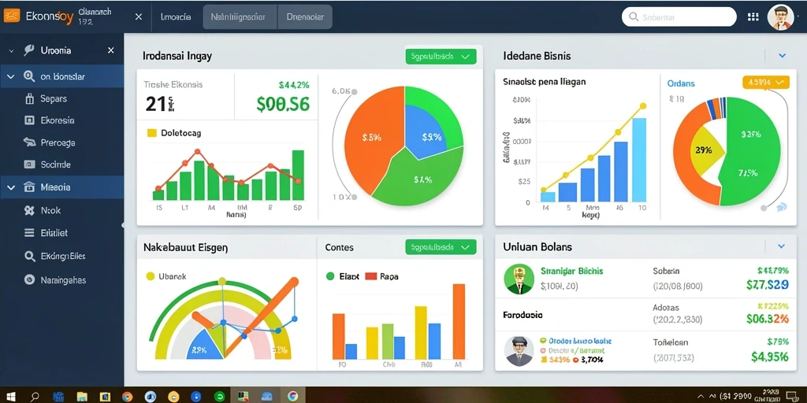Open the orange dropdown beside Ordans
807x403 pixels.
click(x=766, y=82)
